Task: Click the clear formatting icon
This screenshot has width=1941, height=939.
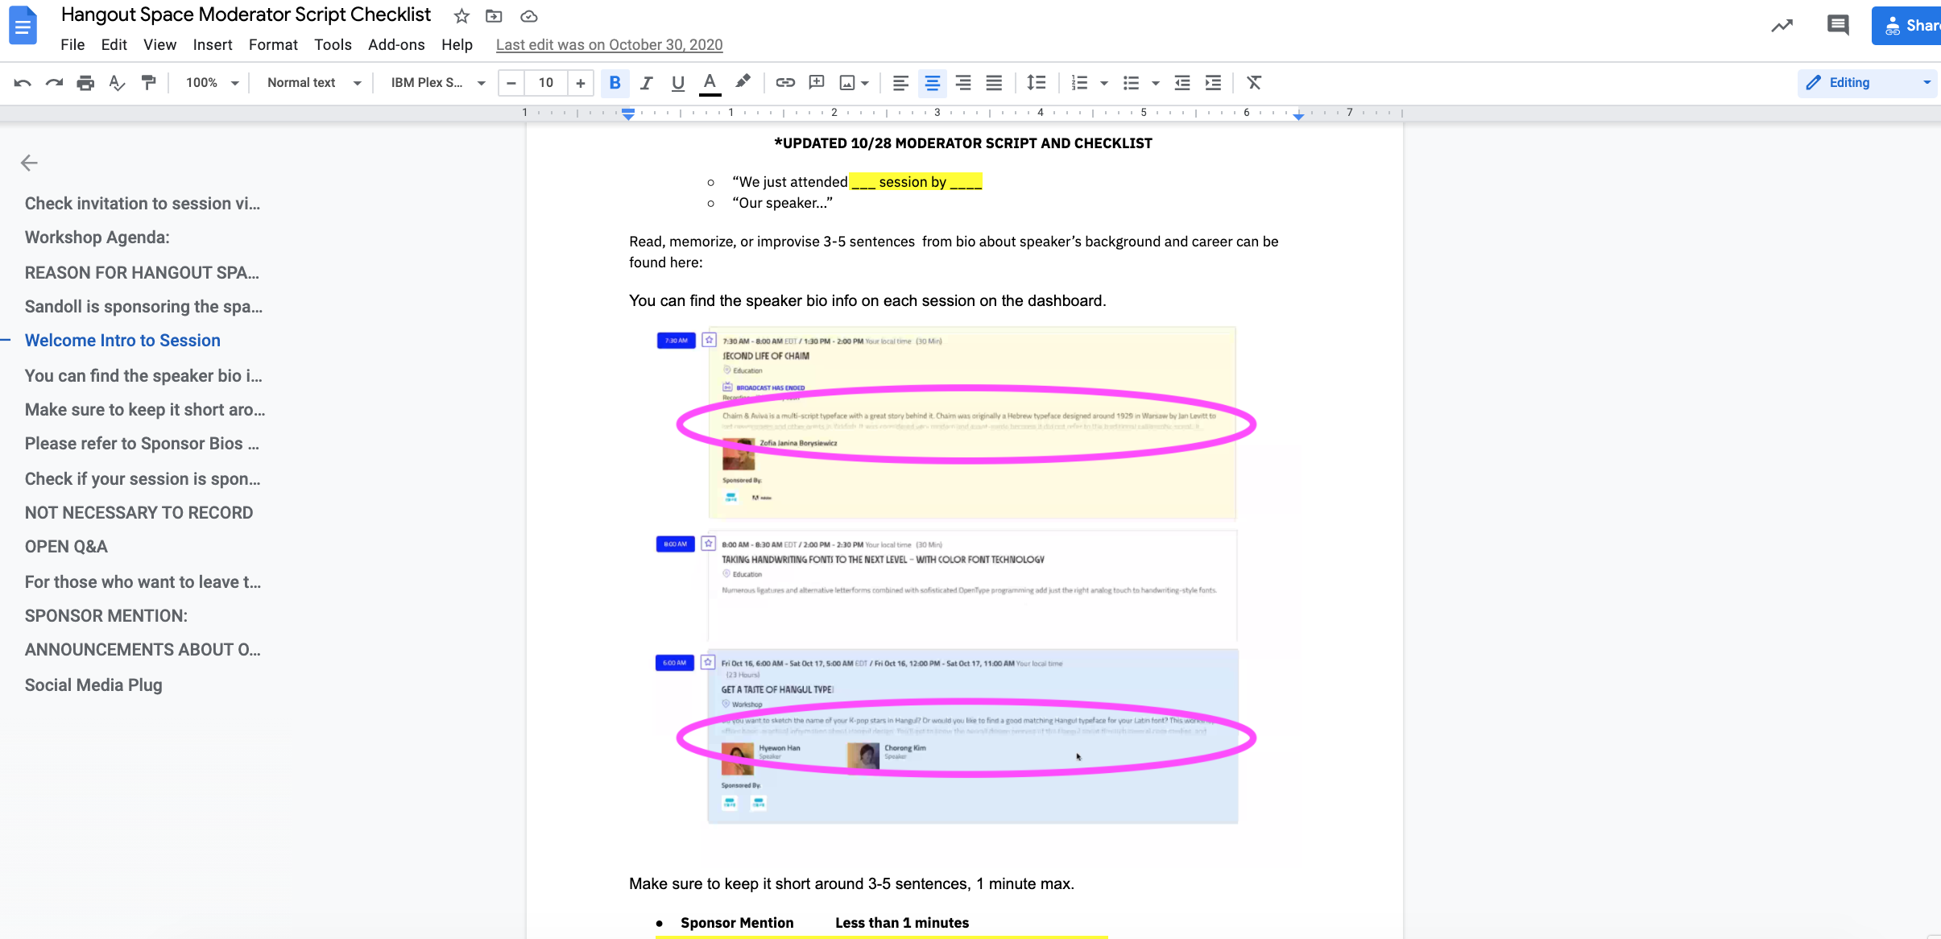Action: point(1253,83)
